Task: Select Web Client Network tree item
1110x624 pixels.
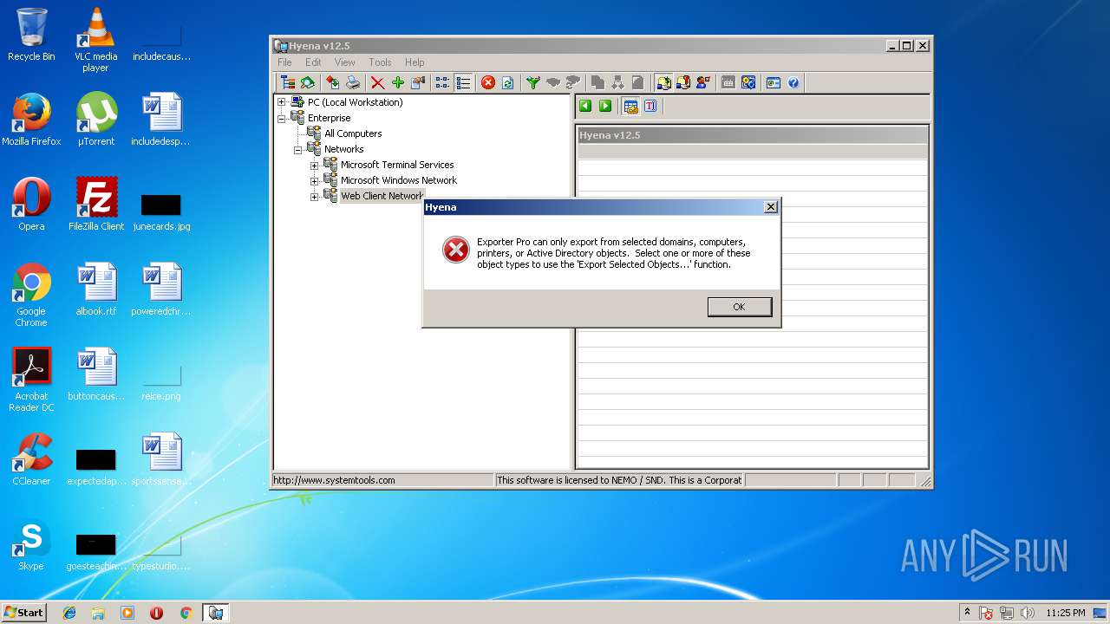Action: (x=382, y=196)
